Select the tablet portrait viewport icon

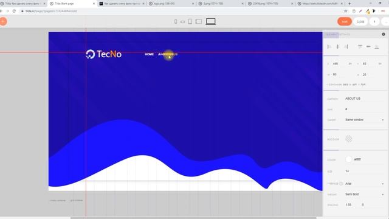pyautogui.click(x=190, y=22)
